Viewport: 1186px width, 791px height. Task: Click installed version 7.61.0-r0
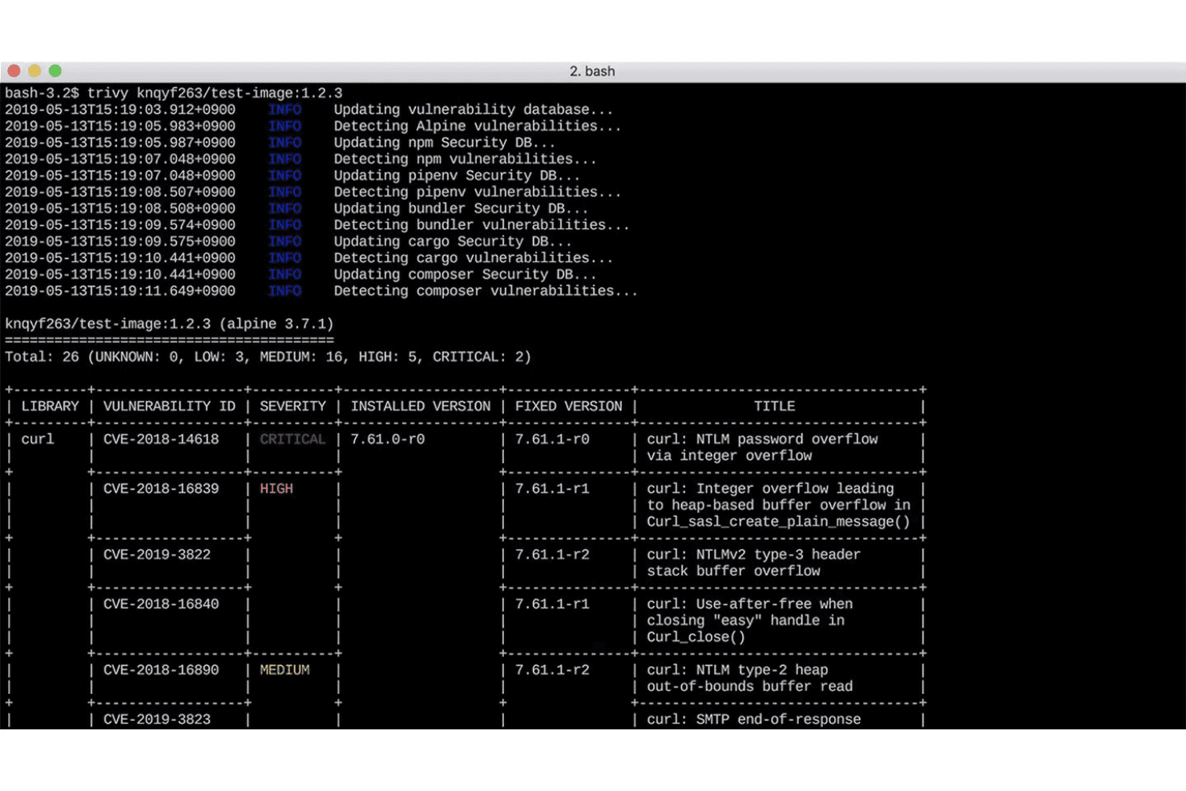[x=387, y=439]
